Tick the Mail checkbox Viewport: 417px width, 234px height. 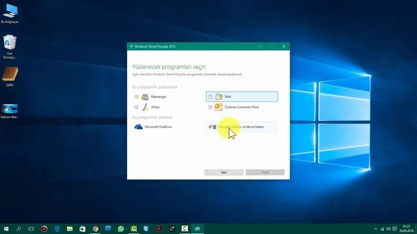click(x=210, y=97)
